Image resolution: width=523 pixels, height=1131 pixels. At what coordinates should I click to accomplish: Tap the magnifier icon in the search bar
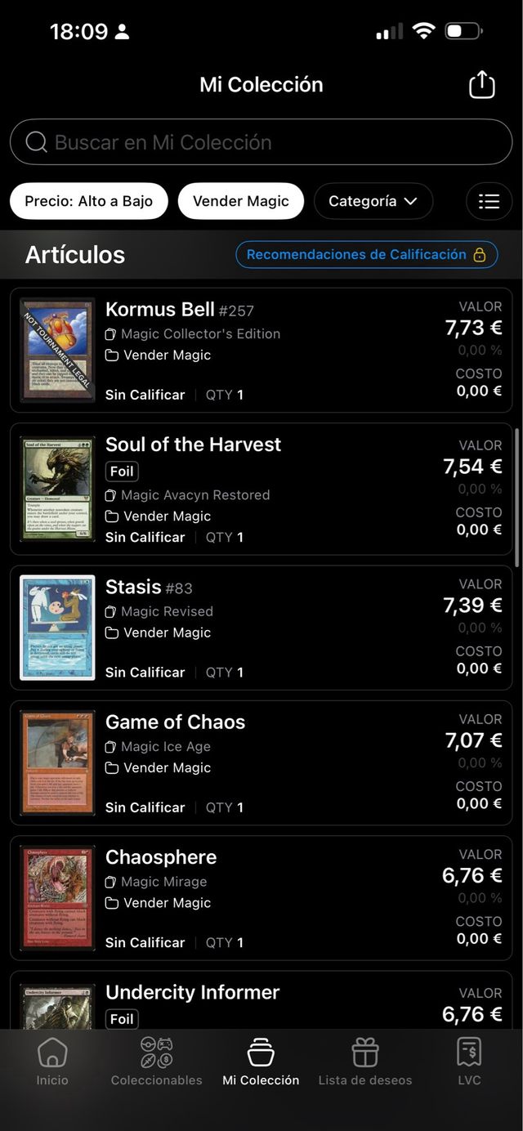[36, 142]
